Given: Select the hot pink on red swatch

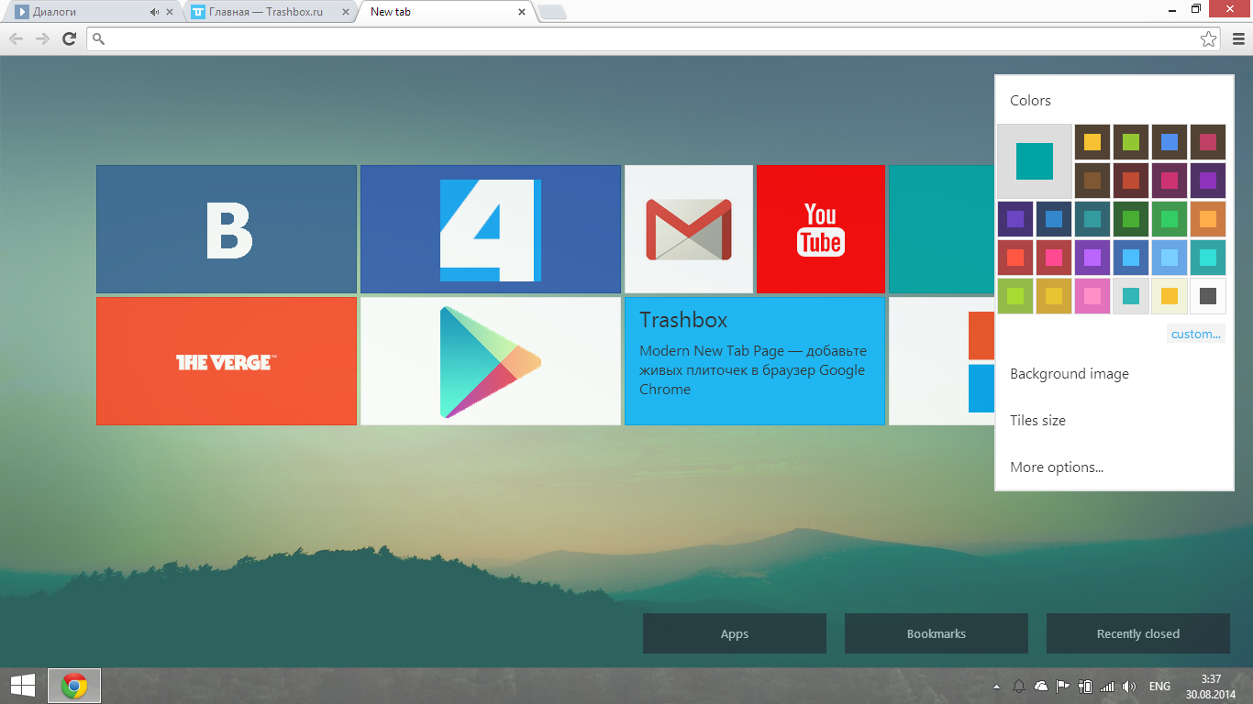Looking at the screenshot, I should [1054, 258].
